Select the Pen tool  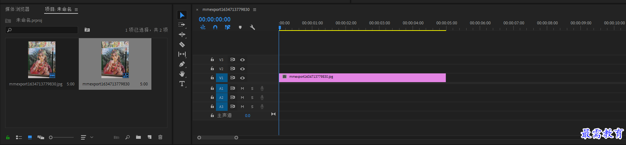click(182, 64)
